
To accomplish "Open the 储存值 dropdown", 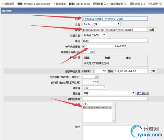I will (94, 87).
